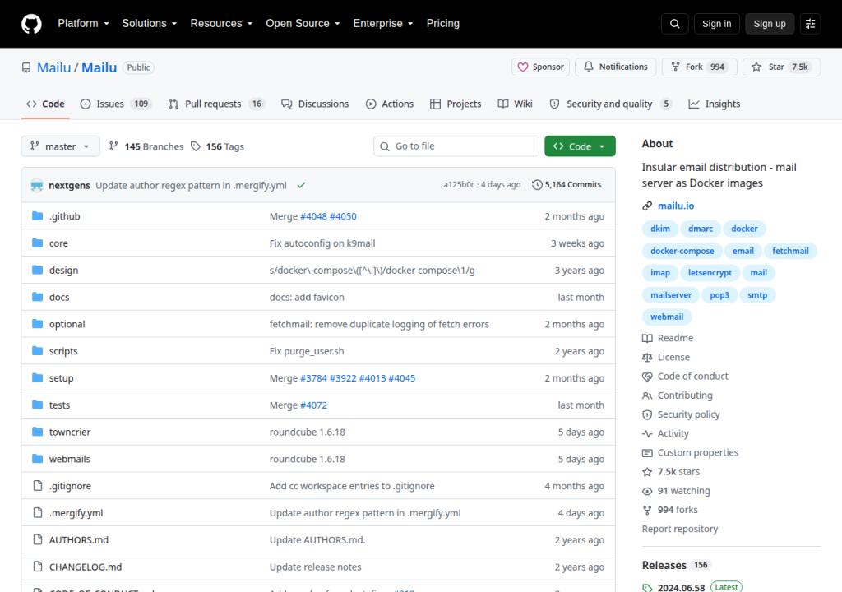Open the 5,164 Commits link

tap(567, 185)
